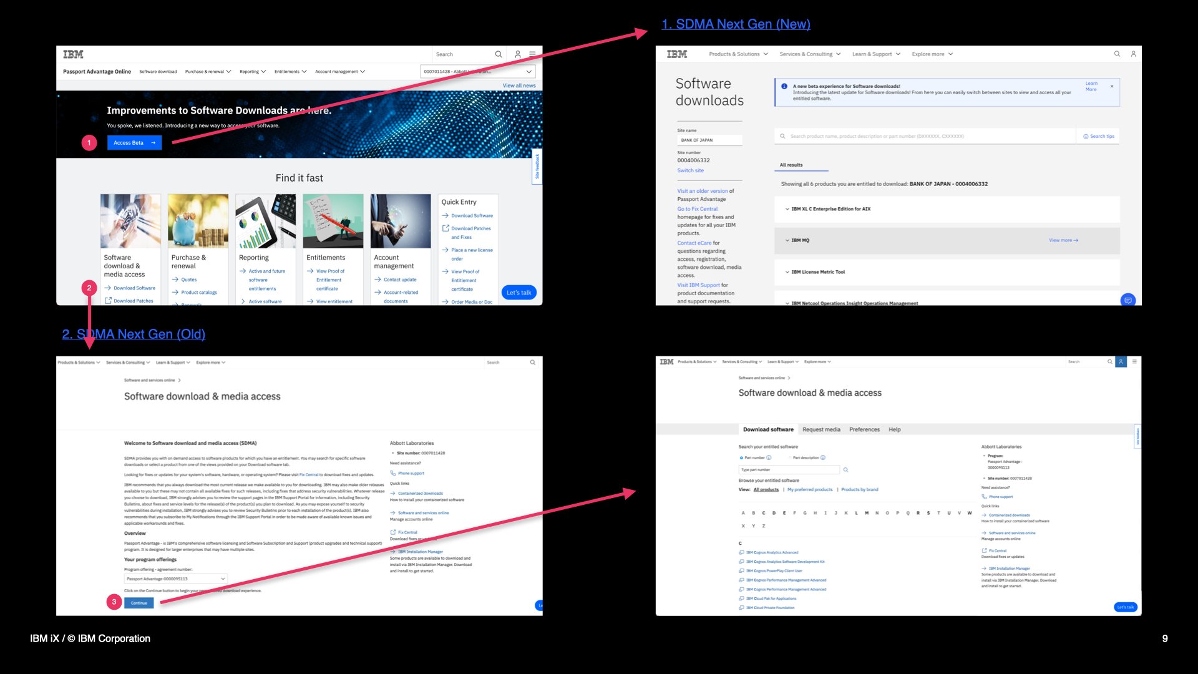Expand the Reporting menu in Passport Advantage

(x=253, y=72)
